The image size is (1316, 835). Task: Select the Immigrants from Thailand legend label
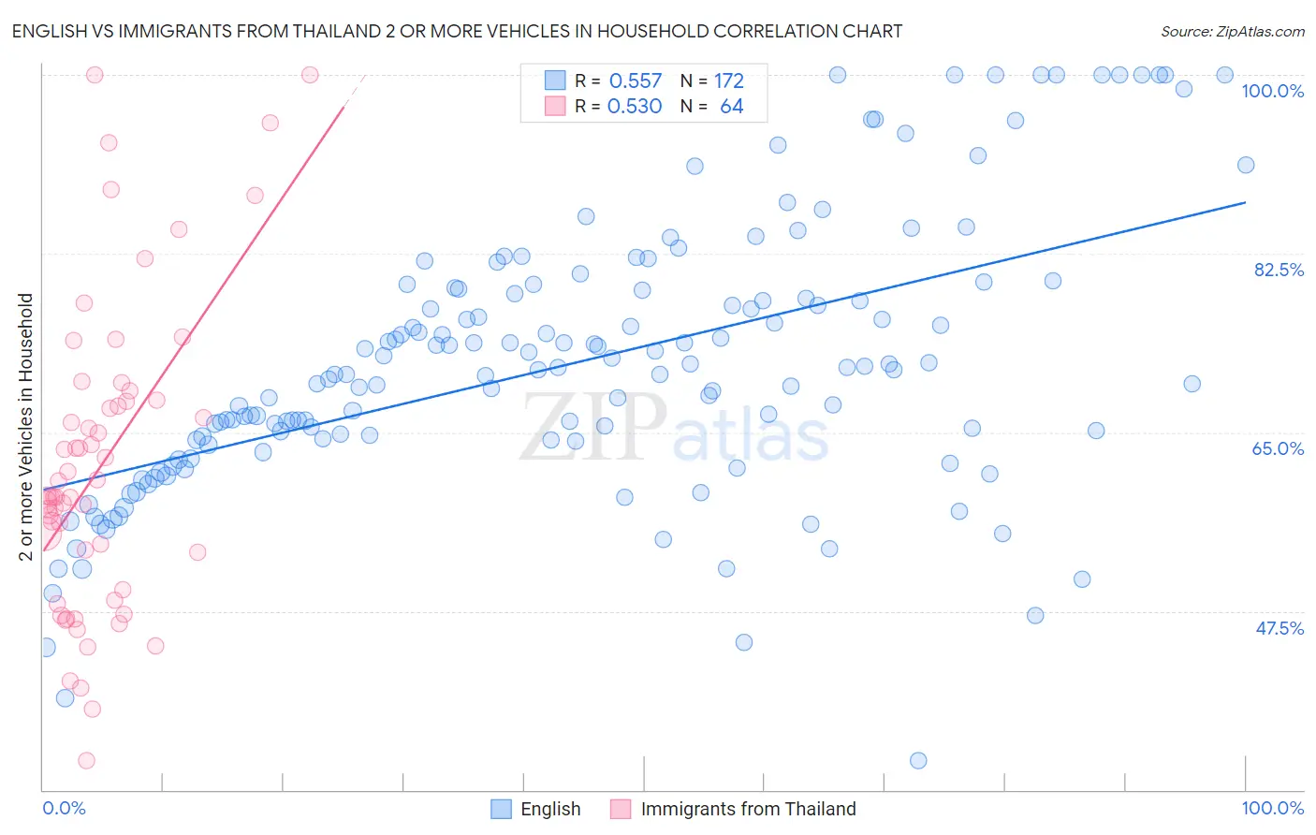(x=748, y=809)
